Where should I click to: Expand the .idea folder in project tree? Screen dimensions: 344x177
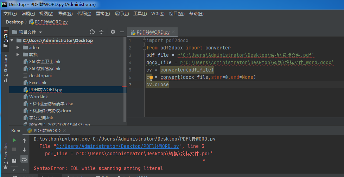18,47
